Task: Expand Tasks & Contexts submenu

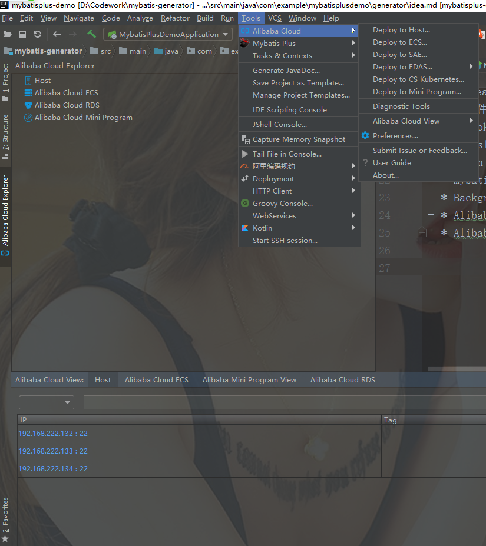Action: 299,56
